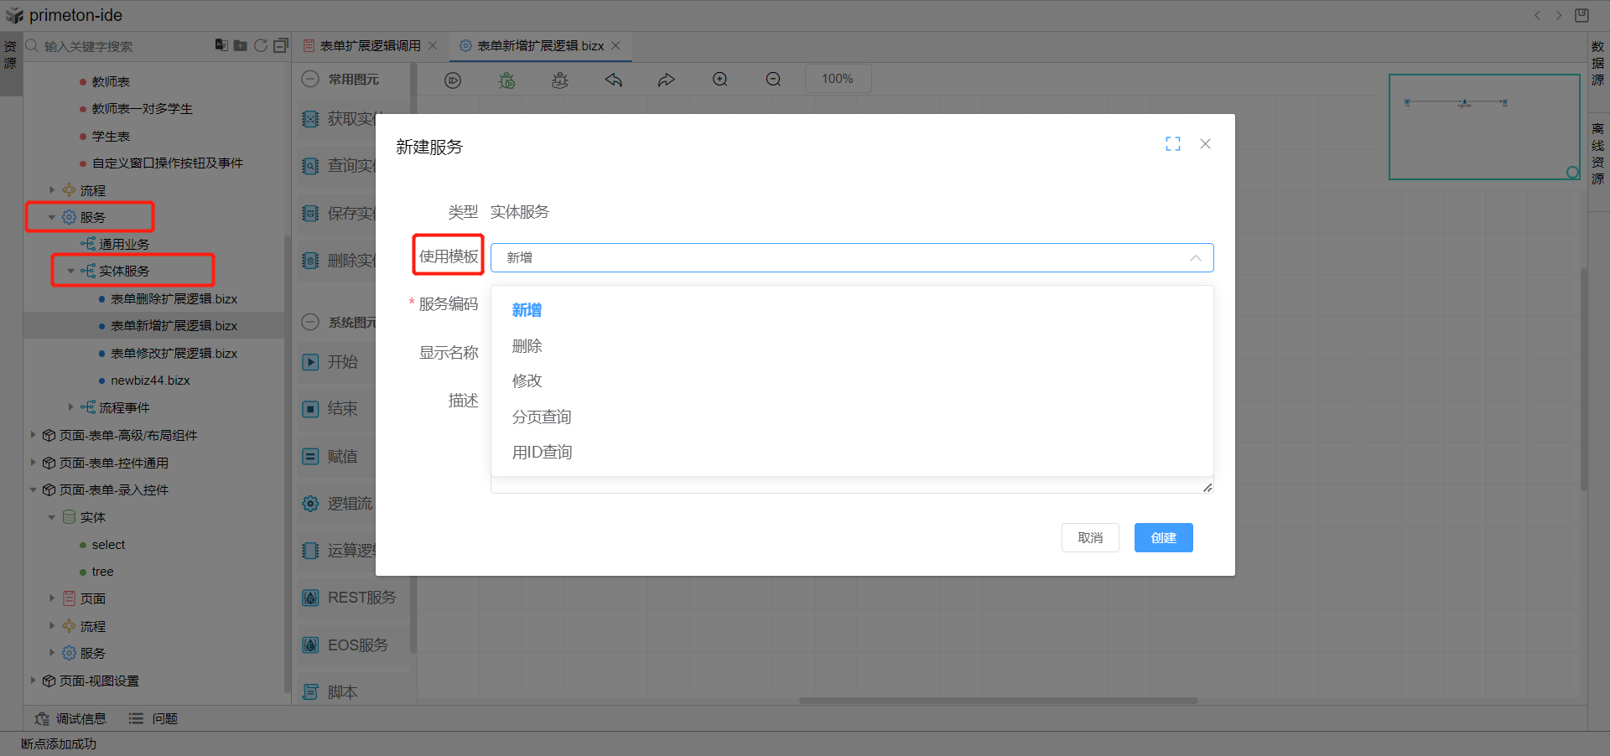Screen dimensions: 1610x756
Task: Click the 创建 button
Action: coord(1163,537)
